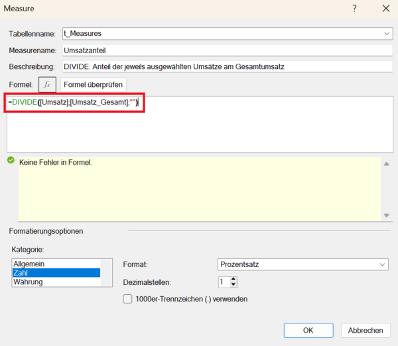Image resolution: width=398 pixels, height=346 pixels.
Task: Enable the 1000er-Trennzeichen checkbox
Action: (128, 299)
